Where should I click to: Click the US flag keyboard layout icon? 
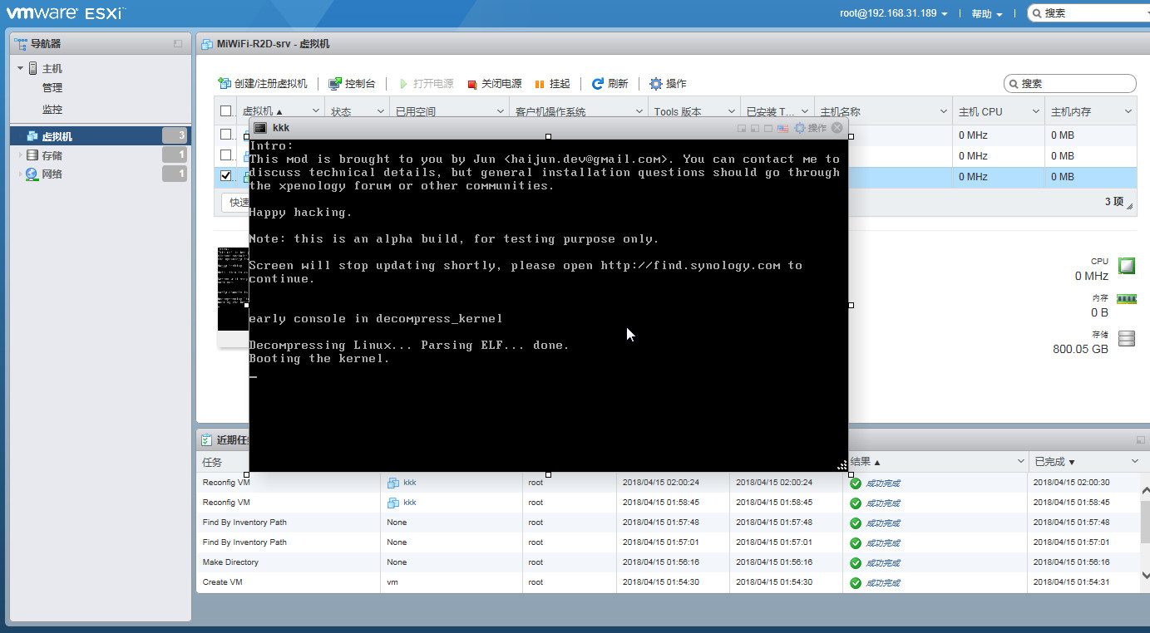(x=782, y=128)
